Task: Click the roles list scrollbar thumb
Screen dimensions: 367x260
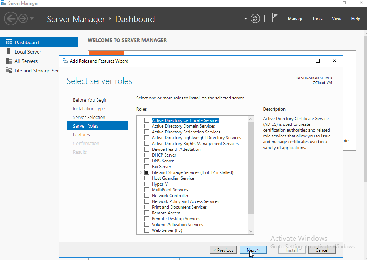Action: pyautogui.click(x=251, y=168)
